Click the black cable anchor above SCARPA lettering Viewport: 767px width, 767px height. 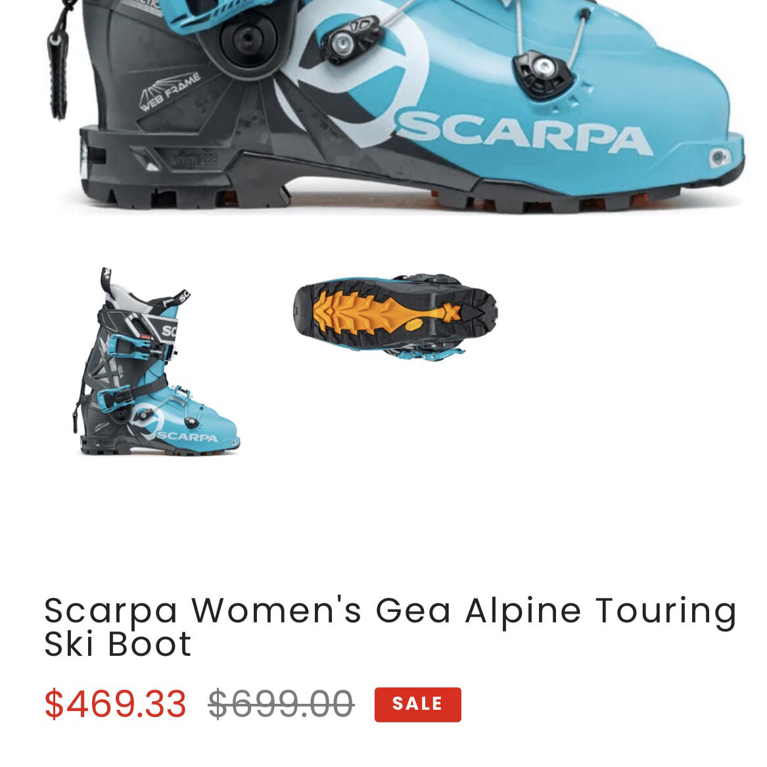coord(542,71)
